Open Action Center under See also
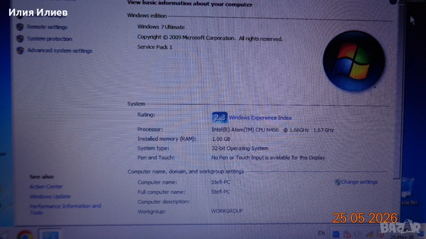426x239 pixels. coord(46,187)
